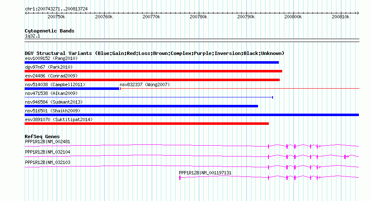
Task: Select the thin blue nsv471538 gain line
Action: click(x=149, y=97)
